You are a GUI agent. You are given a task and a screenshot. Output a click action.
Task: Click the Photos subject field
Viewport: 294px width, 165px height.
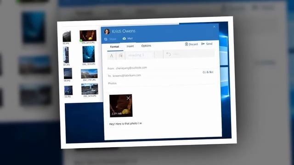[x=161, y=83]
